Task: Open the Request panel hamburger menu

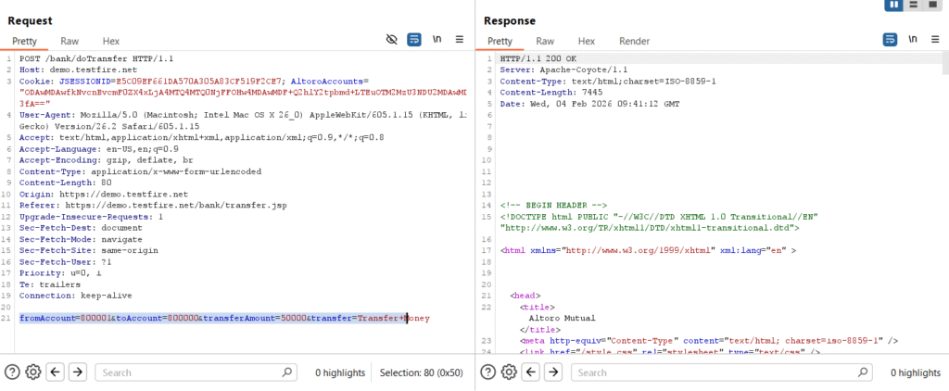Action: coord(459,40)
